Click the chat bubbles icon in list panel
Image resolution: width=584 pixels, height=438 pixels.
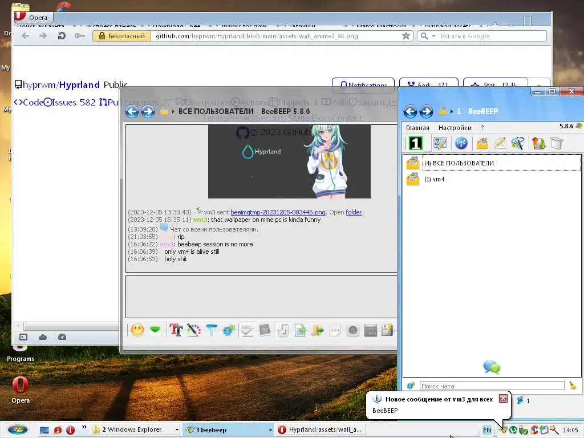click(x=492, y=367)
